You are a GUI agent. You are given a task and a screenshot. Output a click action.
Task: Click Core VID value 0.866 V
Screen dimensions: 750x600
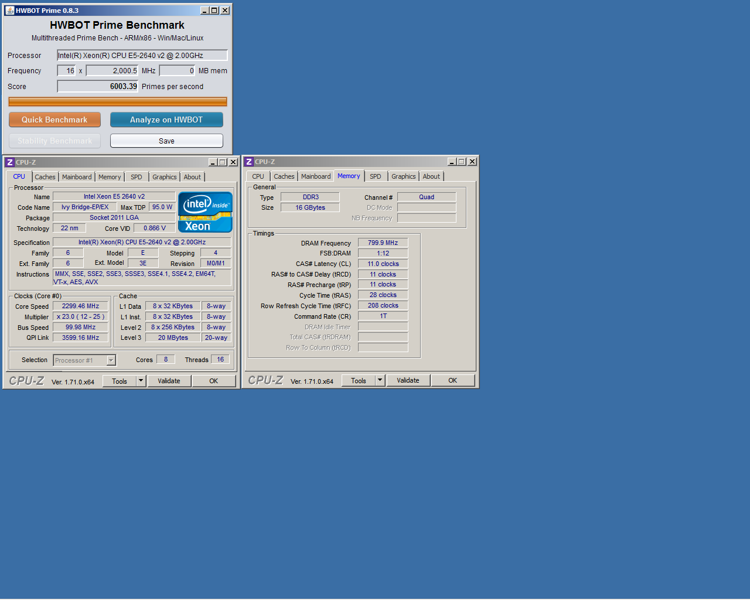coord(155,228)
